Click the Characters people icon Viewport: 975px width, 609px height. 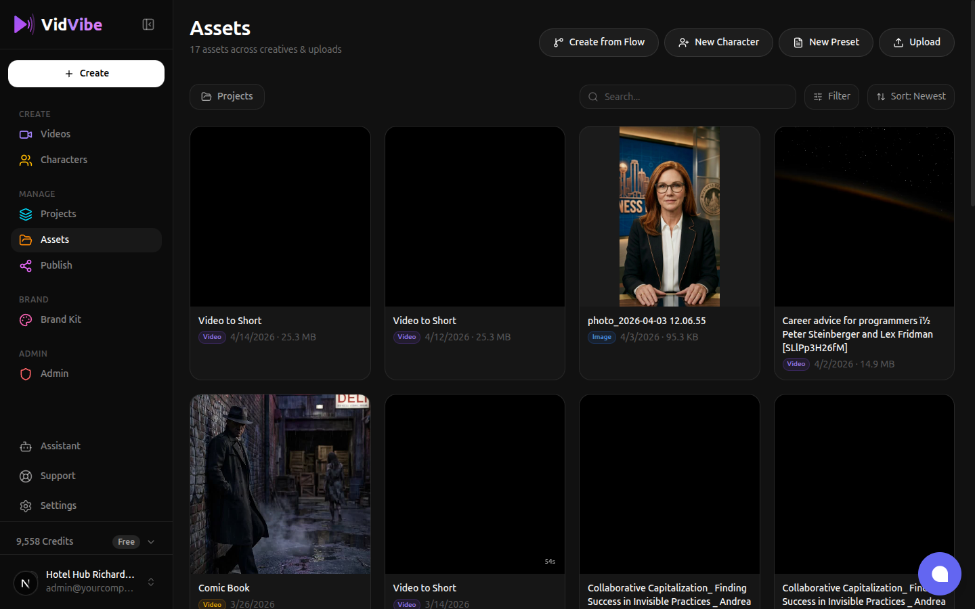coord(26,160)
